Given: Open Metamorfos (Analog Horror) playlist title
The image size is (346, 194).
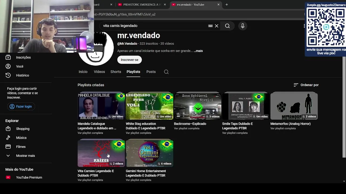Looking at the screenshot, I should click(x=290, y=124).
